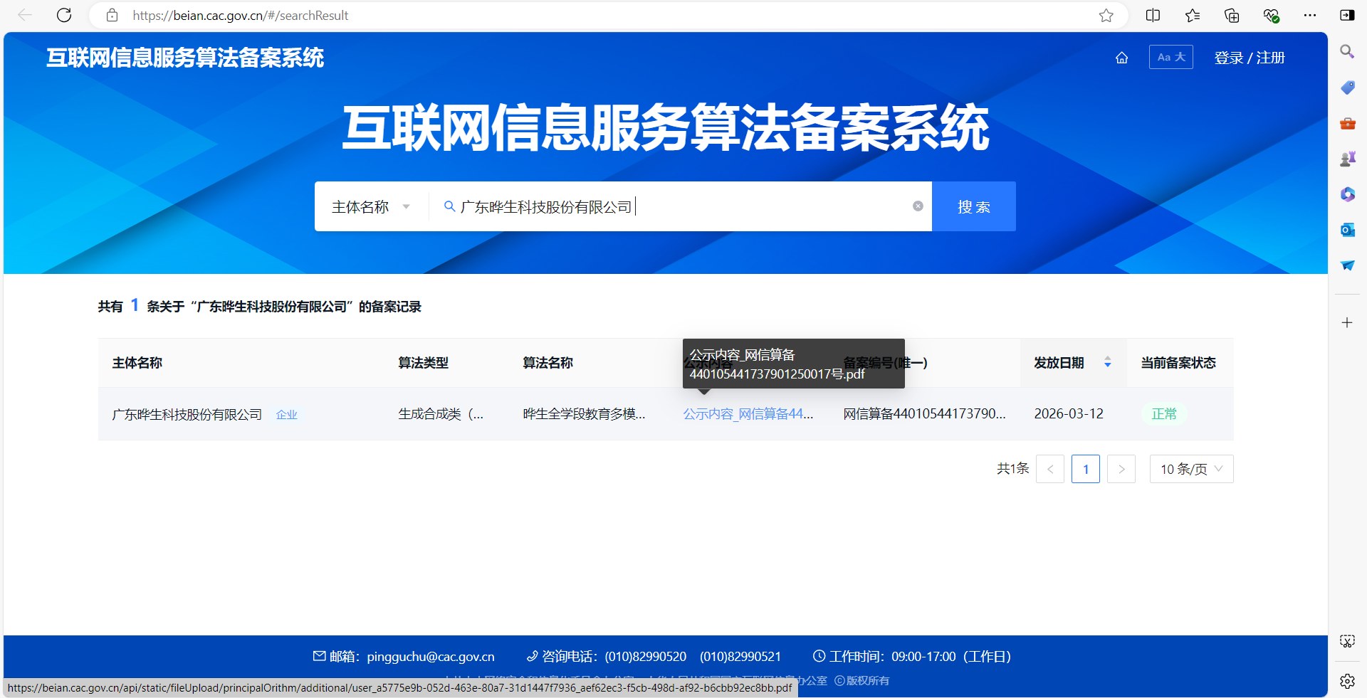Open split screen view
1367x698 pixels.
(x=1153, y=15)
